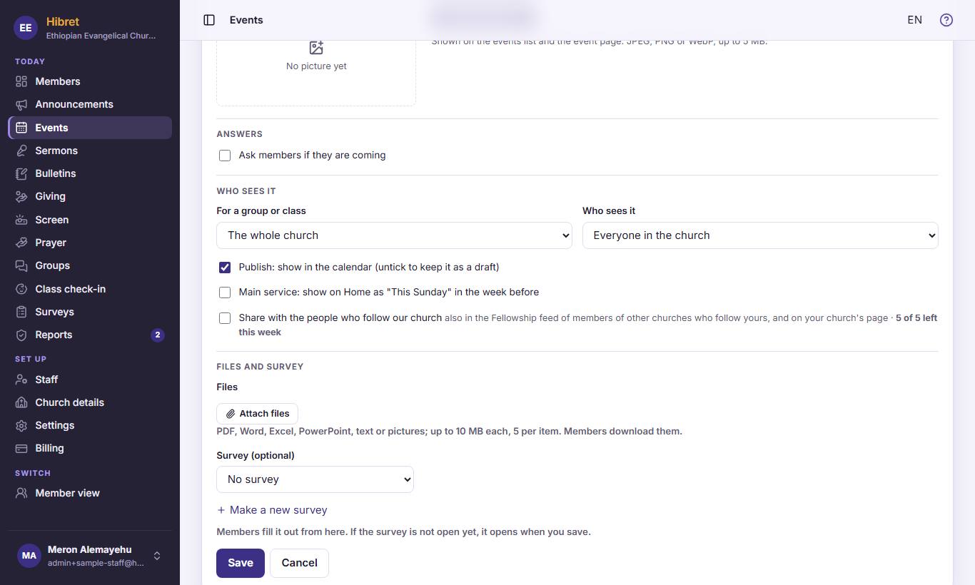Click the Reports badge showing 2

tap(158, 335)
